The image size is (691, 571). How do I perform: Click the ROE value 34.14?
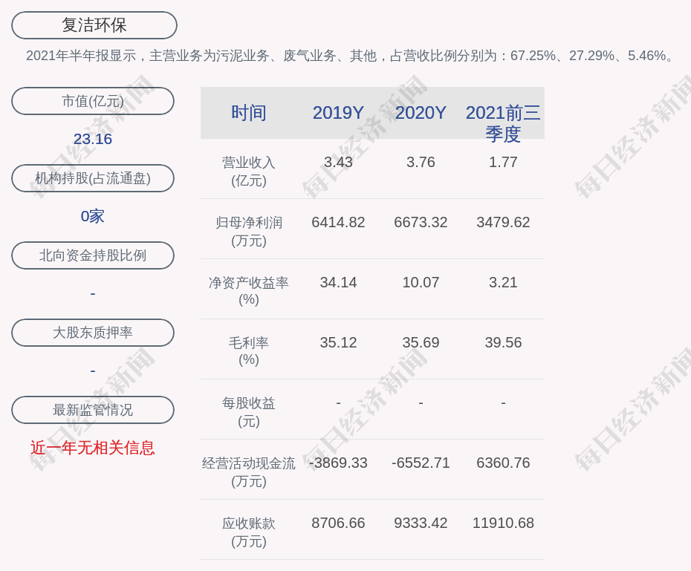[x=338, y=282]
